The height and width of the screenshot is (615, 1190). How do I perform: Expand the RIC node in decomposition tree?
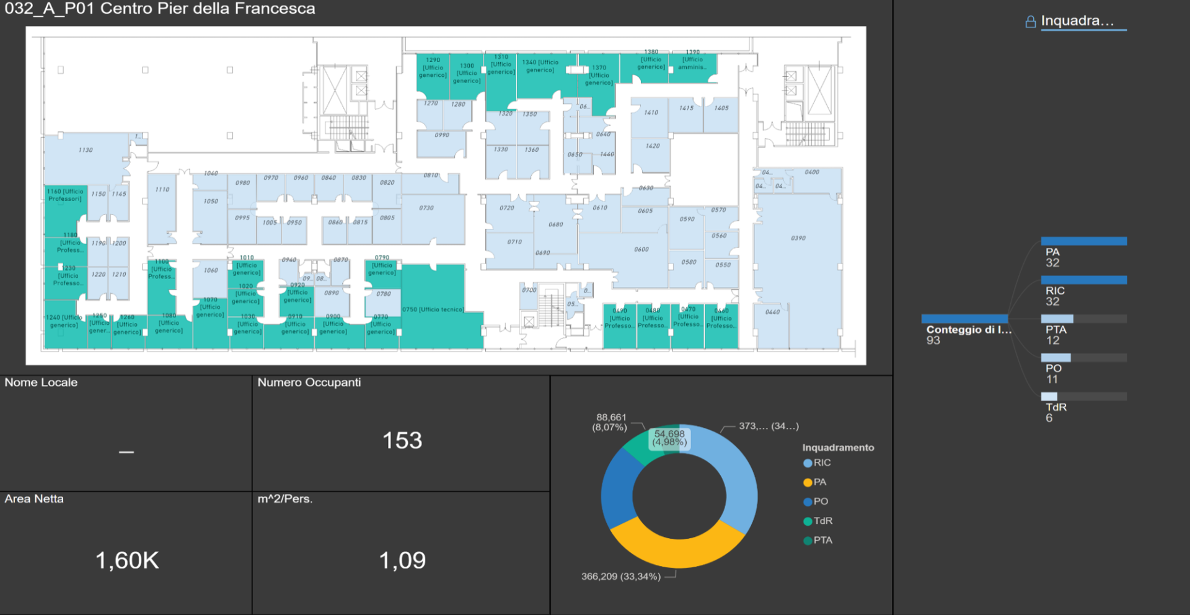pos(1083,280)
